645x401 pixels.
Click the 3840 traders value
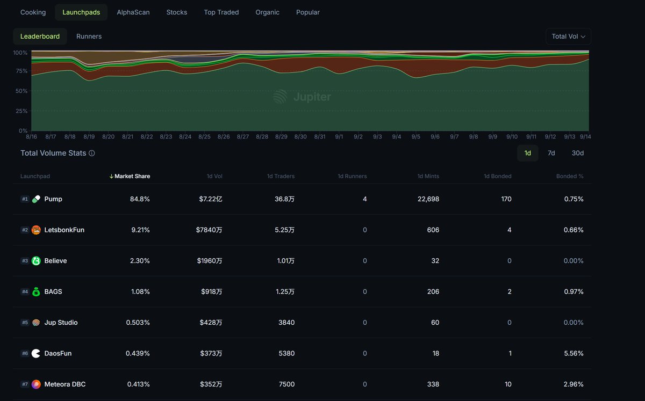click(286, 323)
